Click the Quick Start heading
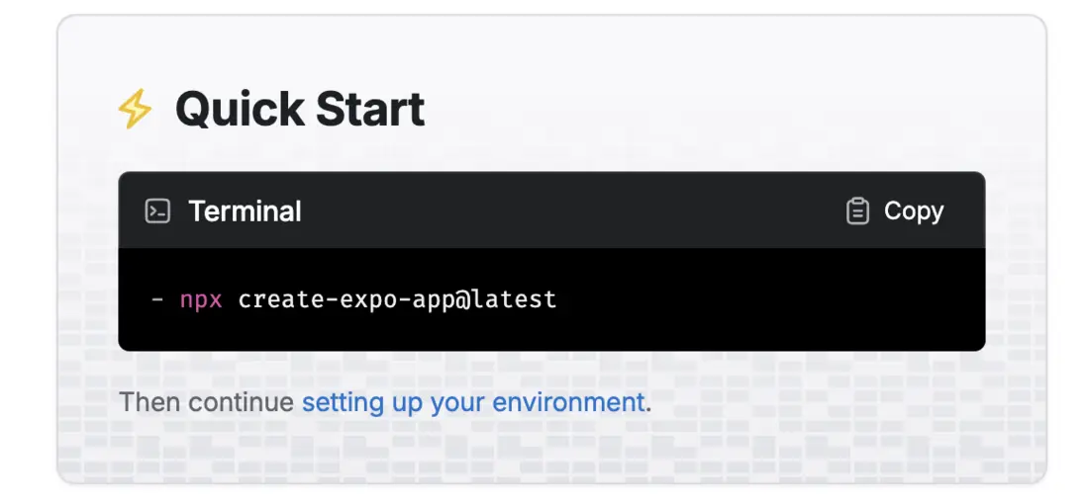Image resolution: width=1087 pixels, height=504 pixels. [299, 109]
